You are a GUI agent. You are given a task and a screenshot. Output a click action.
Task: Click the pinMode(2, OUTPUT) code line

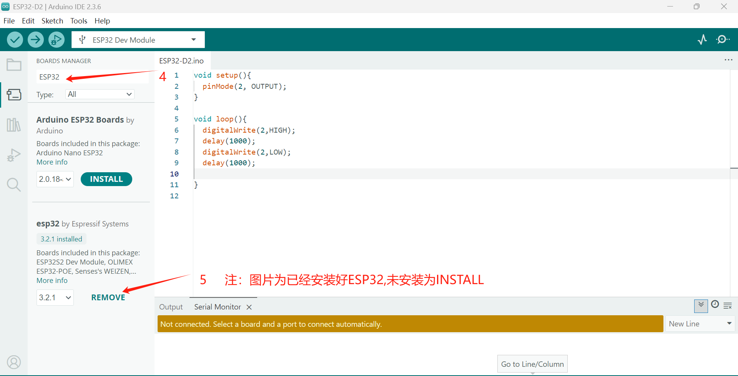(244, 87)
